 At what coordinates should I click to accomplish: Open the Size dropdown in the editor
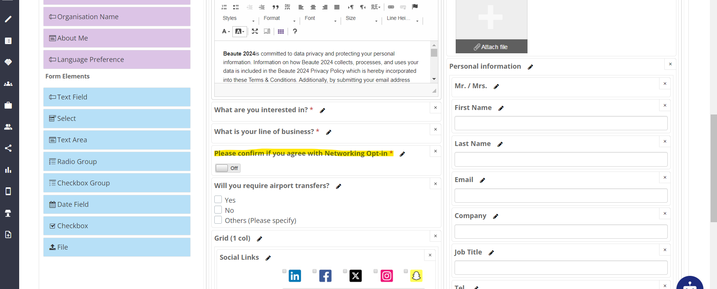click(x=361, y=18)
